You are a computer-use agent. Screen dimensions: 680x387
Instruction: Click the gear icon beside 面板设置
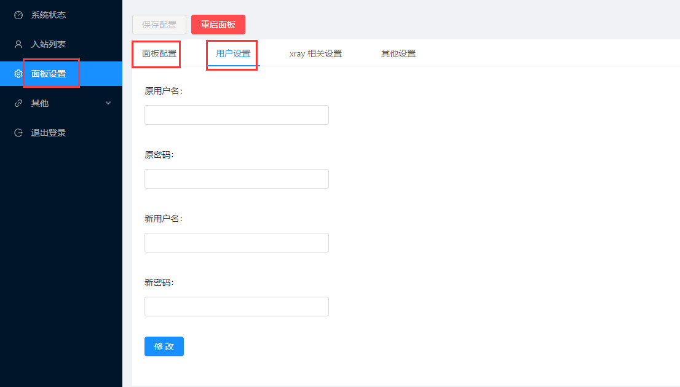pos(17,73)
